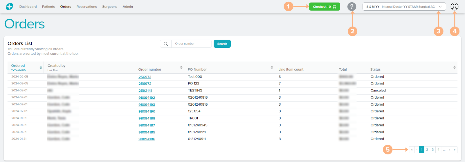The width and height of the screenshot is (465, 162).
Task: Click the magnifying glass search icon
Action: coord(166,44)
